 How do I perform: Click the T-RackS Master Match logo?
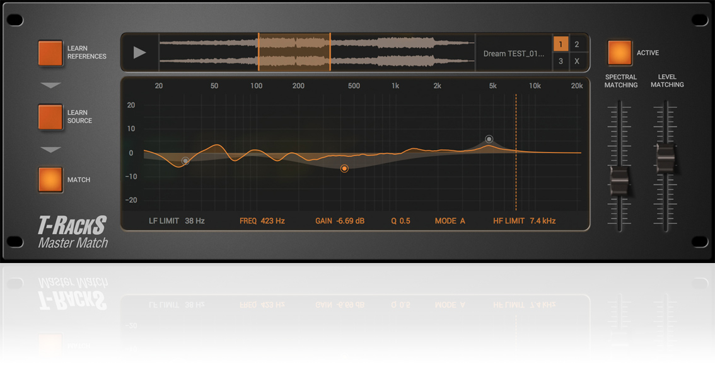pos(73,232)
